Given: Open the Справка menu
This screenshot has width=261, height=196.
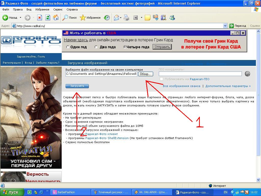Looking at the screenshot, I should (72, 9).
